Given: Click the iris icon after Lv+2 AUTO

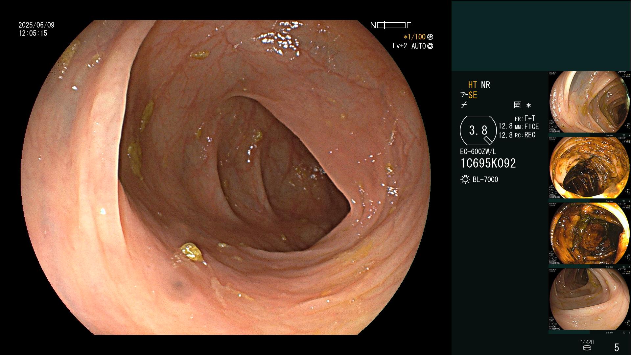Looking at the screenshot, I should tap(430, 46).
